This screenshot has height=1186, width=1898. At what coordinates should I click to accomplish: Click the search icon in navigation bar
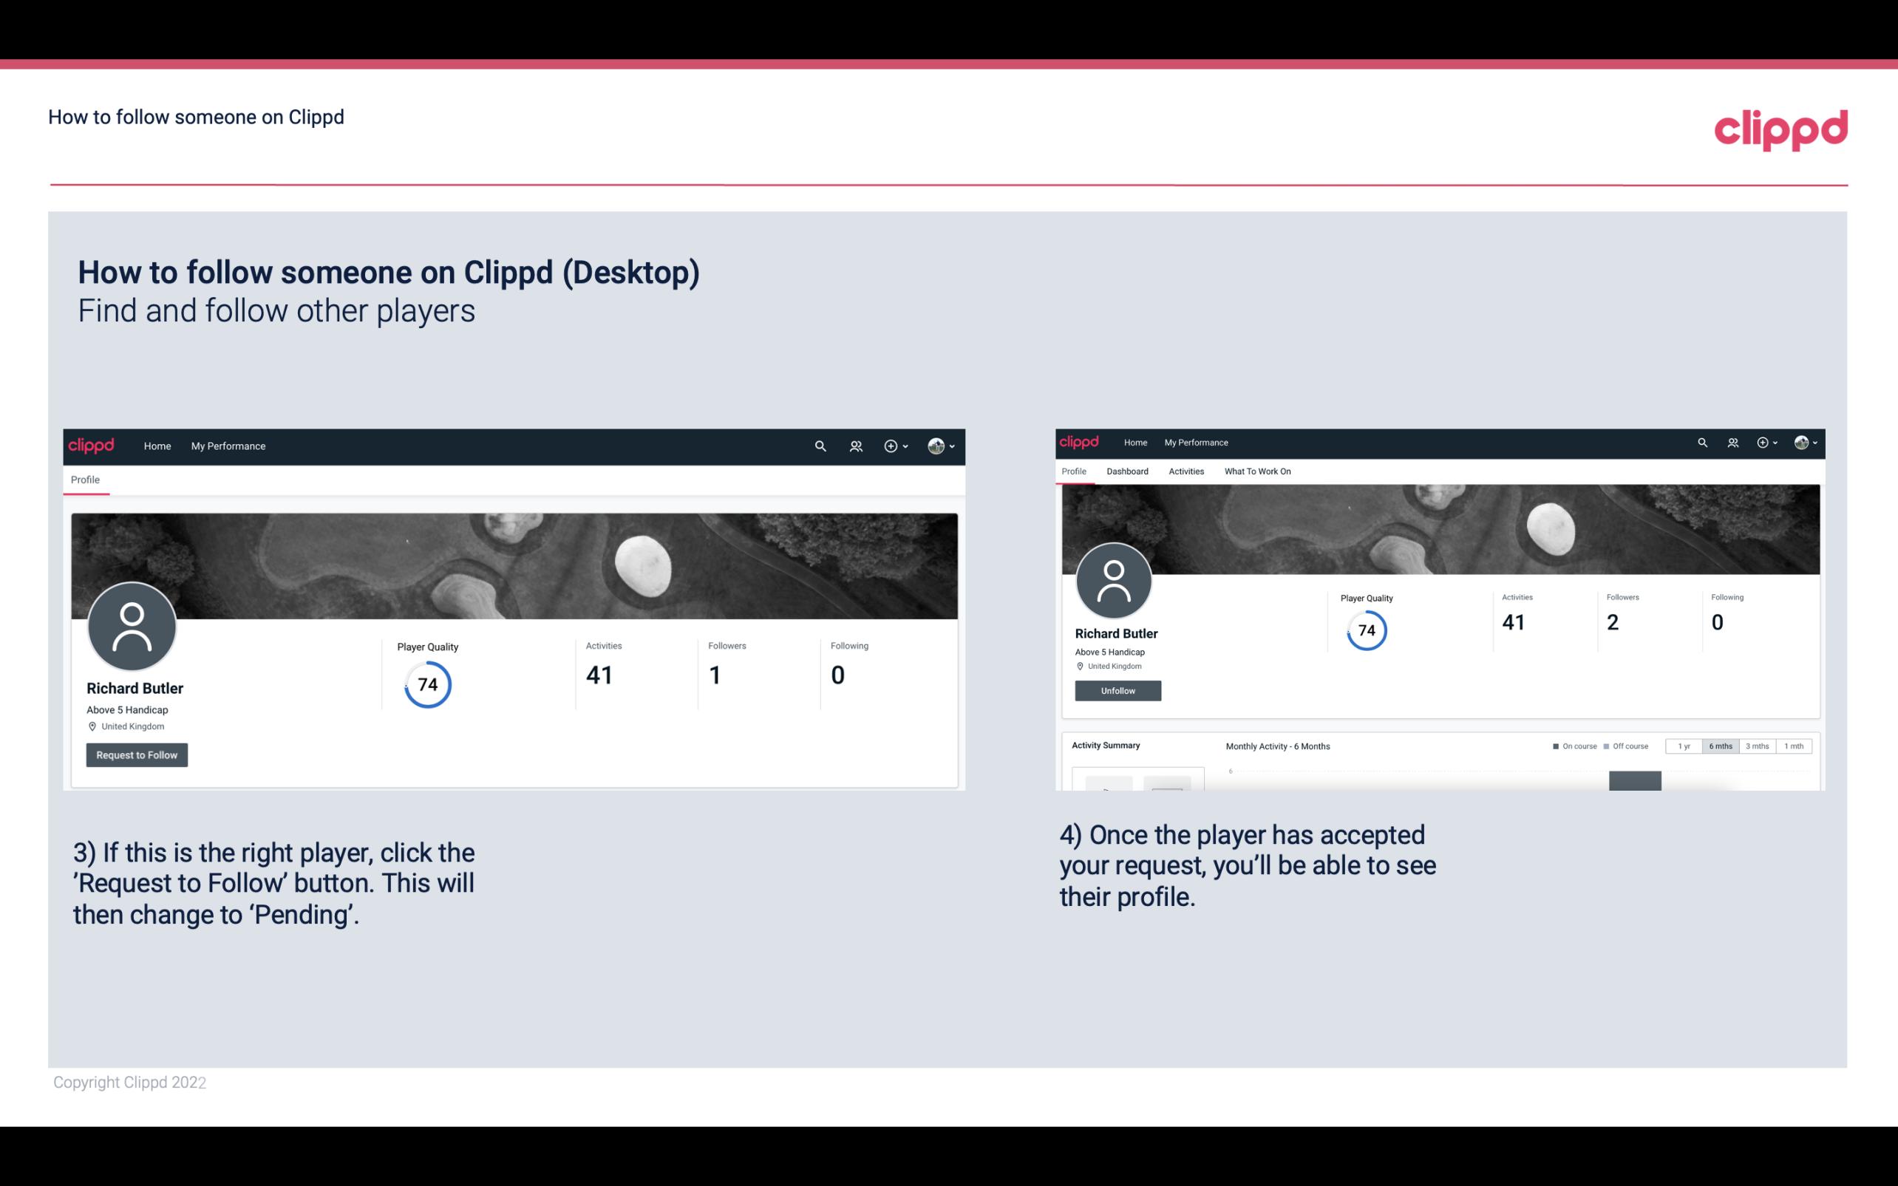[820, 446]
